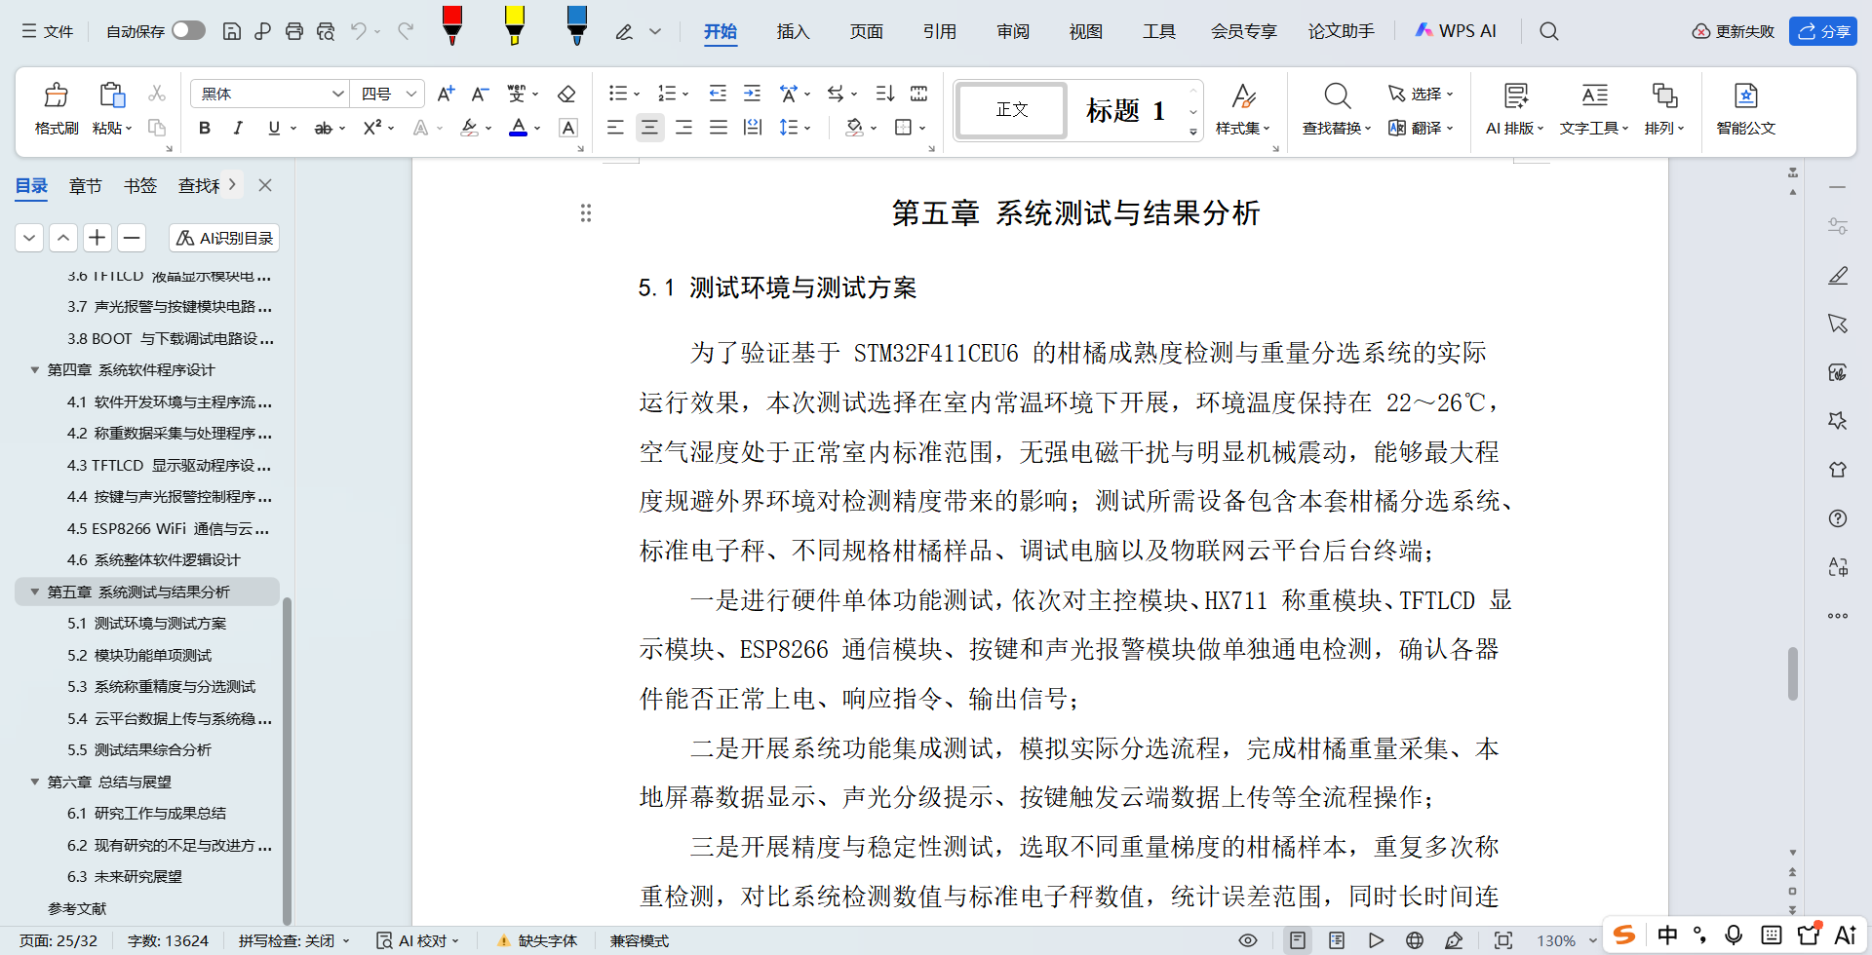Open the 文件 menu
Viewport: 1872px width, 955px height.
tap(48, 31)
